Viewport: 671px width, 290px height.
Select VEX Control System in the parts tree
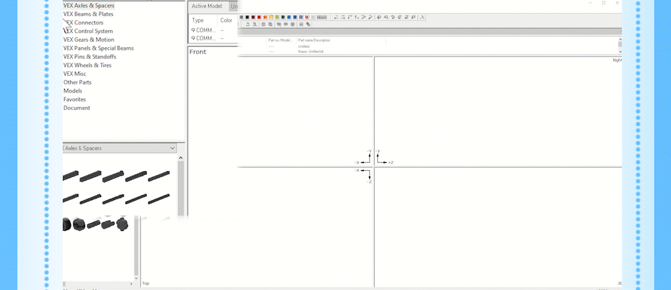88,31
